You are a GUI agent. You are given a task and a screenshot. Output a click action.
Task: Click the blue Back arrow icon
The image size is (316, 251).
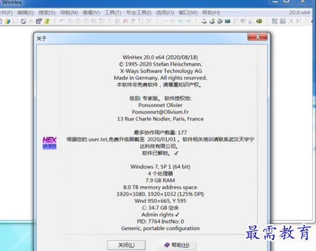coord(181,21)
